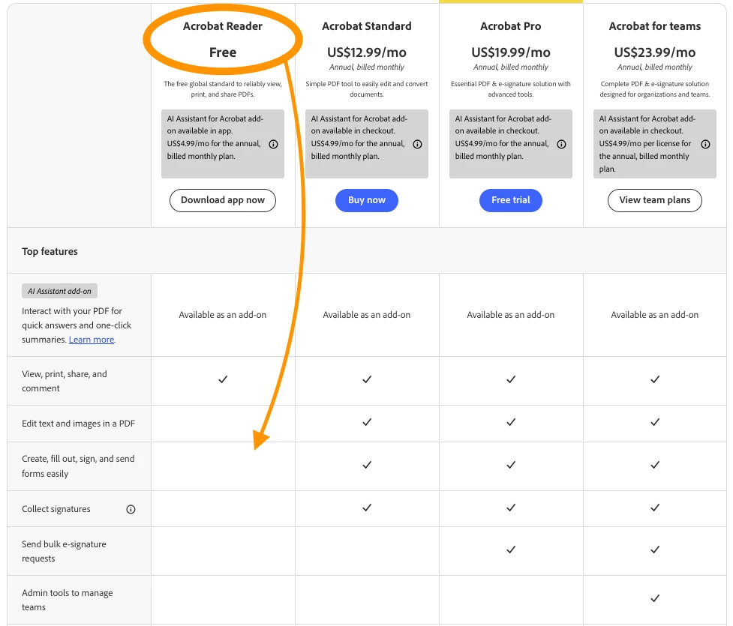Click Acrobat for teams checkmark in Admin tools row
Screen dimensions: 733x626
(x=655, y=598)
